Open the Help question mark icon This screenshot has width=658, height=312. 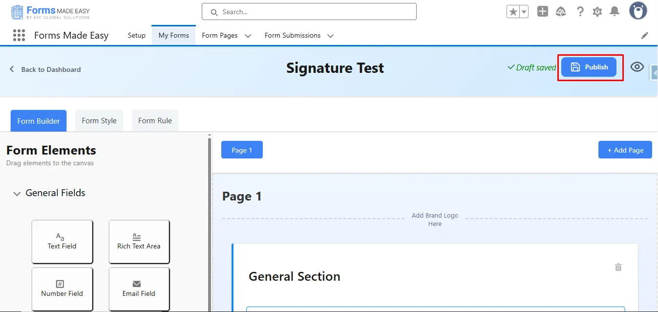[x=580, y=12]
